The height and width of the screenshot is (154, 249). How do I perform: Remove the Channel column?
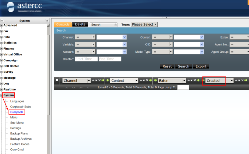(x=99, y=81)
